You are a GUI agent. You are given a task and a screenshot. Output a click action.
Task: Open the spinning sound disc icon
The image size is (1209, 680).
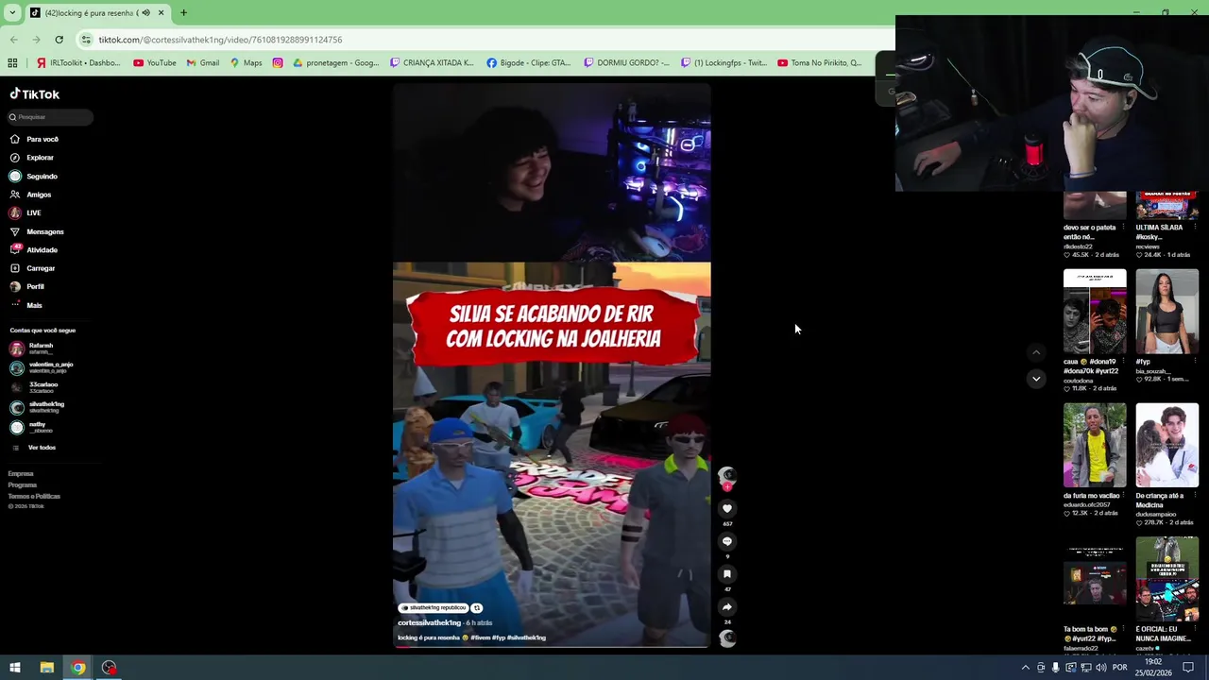click(x=727, y=638)
